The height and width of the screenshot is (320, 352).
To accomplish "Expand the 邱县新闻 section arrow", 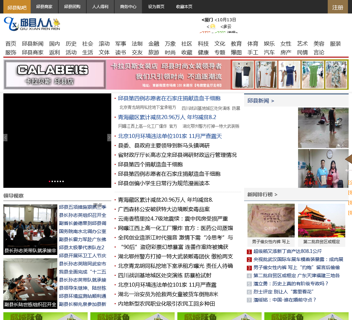I will pyautogui.click(x=272, y=101).
